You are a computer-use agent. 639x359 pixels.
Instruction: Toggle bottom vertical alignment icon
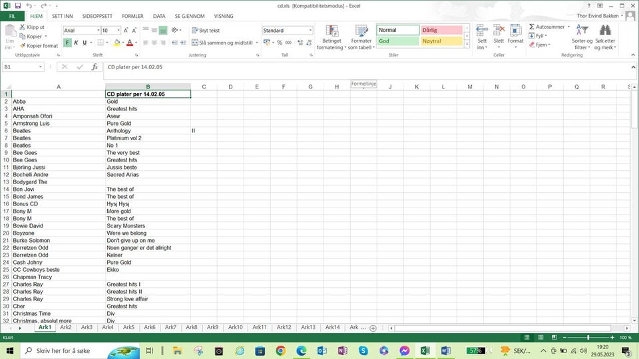click(163, 30)
